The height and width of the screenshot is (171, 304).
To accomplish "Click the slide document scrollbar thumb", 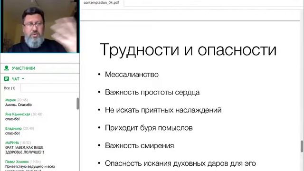I will coord(302,146).
